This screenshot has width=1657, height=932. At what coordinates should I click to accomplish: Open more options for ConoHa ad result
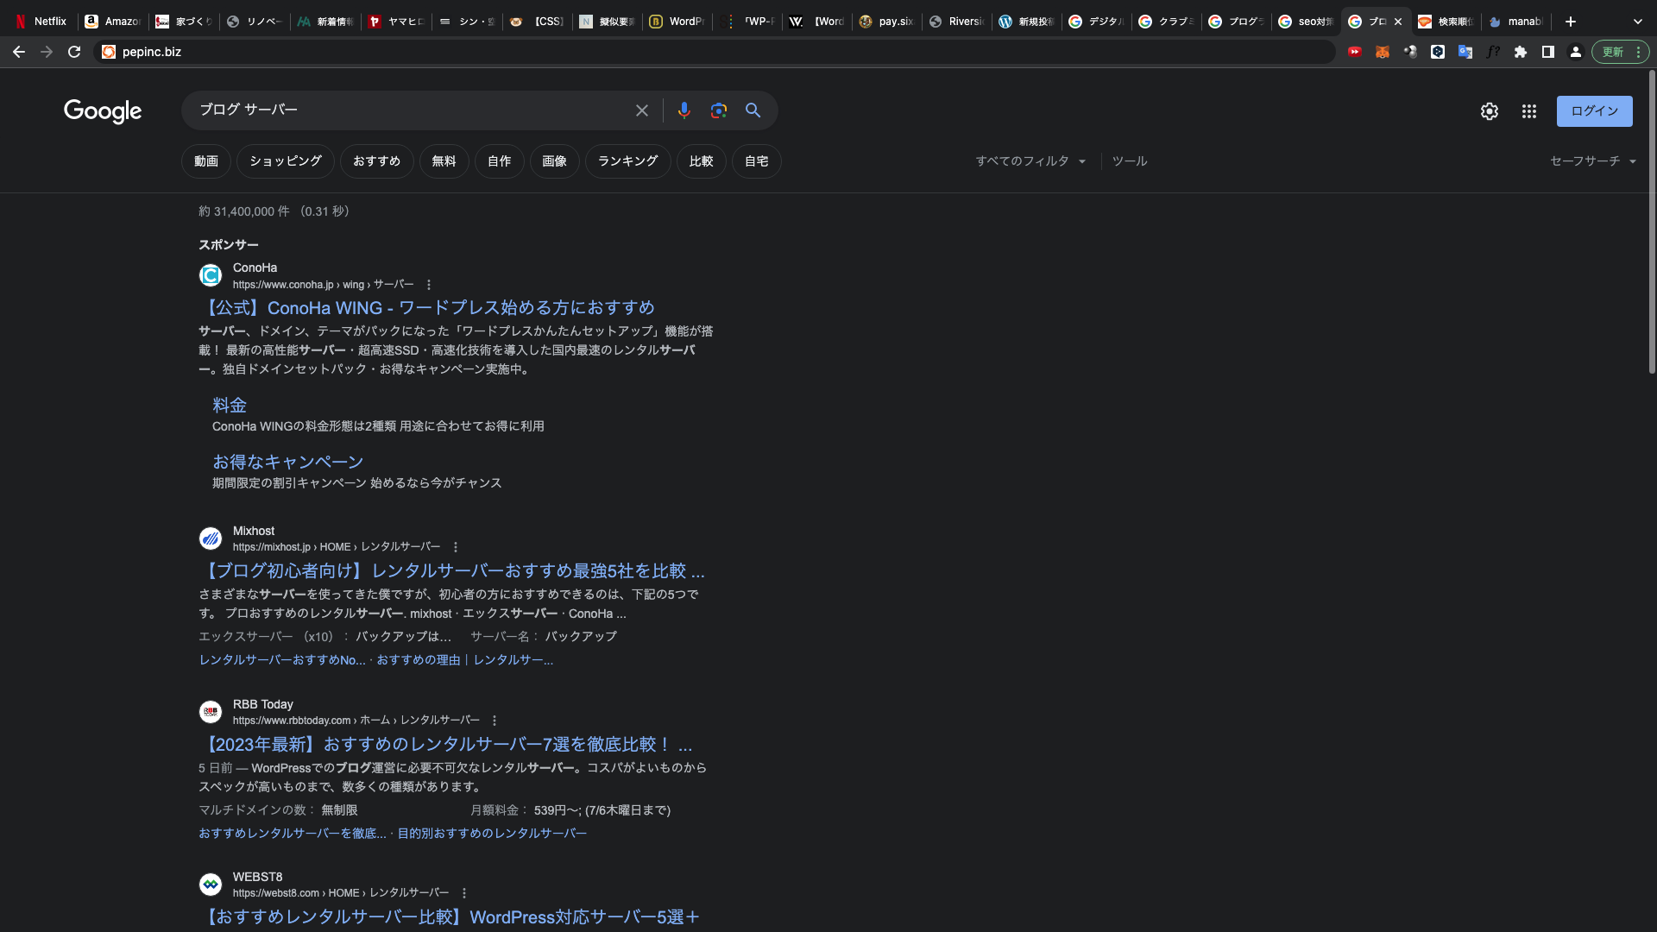[429, 285]
